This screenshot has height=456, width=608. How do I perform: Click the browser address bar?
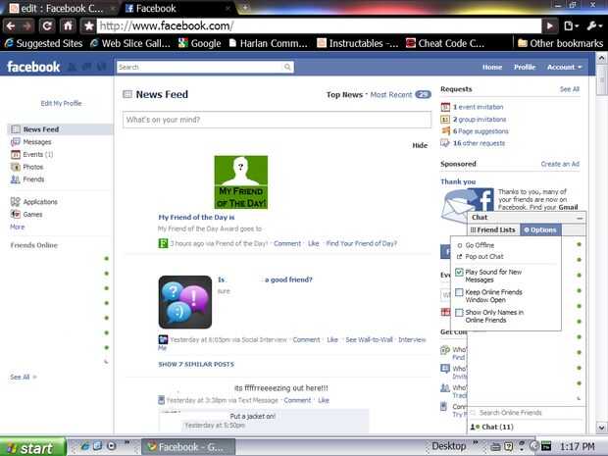click(x=319, y=25)
